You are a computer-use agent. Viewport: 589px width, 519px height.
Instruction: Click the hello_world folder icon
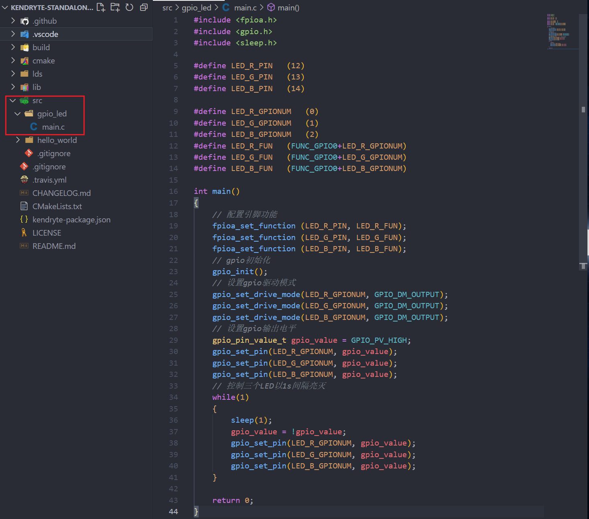[29, 140]
